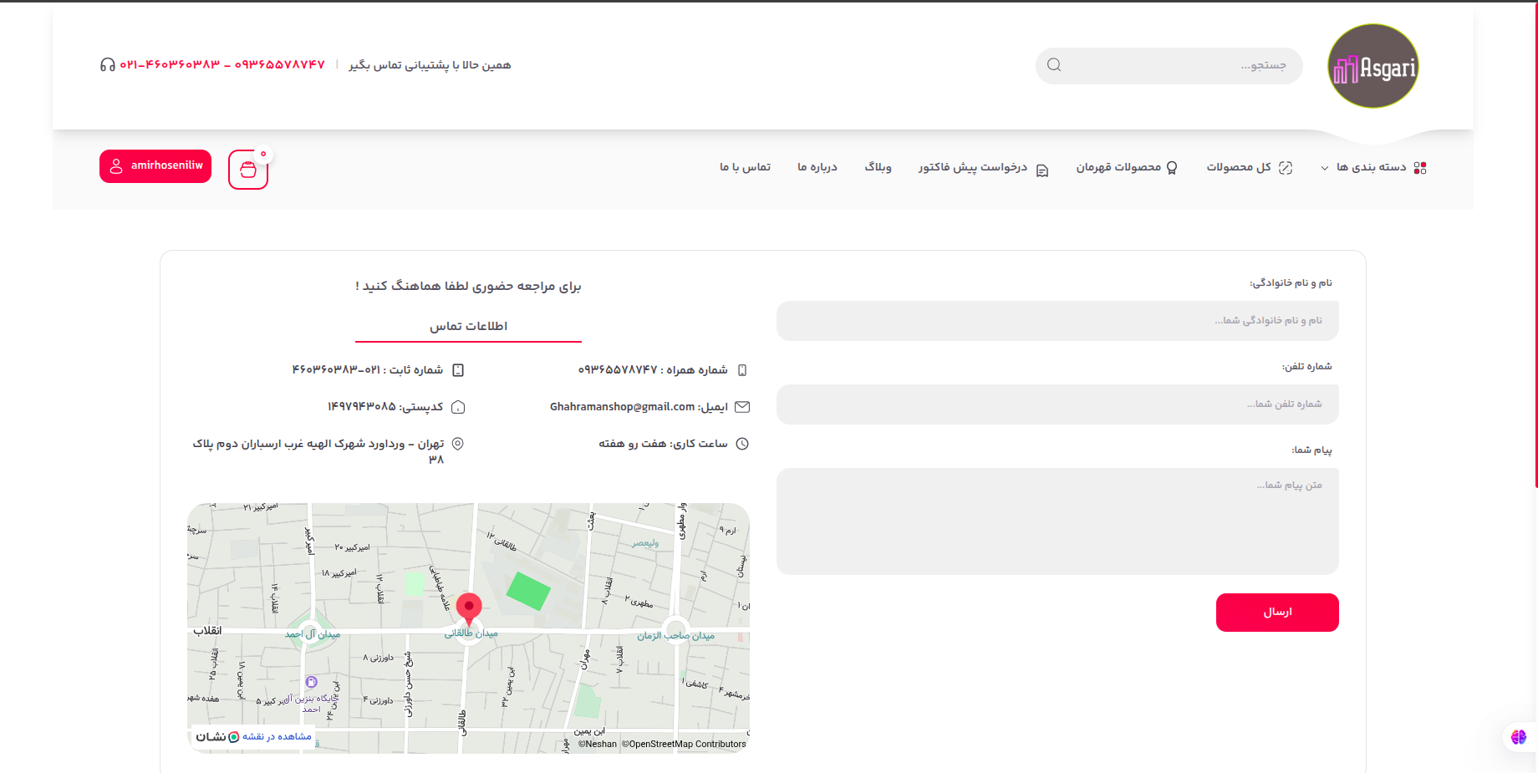Click the email envelope icon
The width and height of the screenshot is (1538, 773).
[741, 407]
